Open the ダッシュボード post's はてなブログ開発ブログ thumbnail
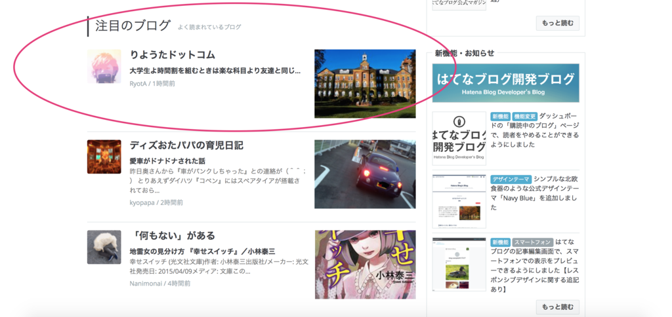The height and width of the screenshot is (317, 672). (x=459, y=138)
